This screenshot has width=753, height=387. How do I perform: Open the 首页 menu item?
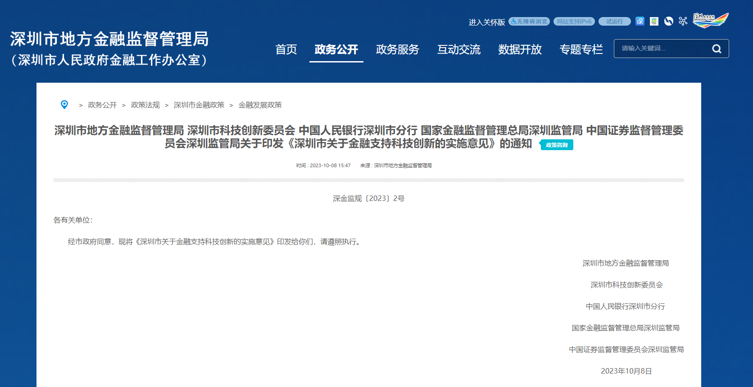coord(286,49)
